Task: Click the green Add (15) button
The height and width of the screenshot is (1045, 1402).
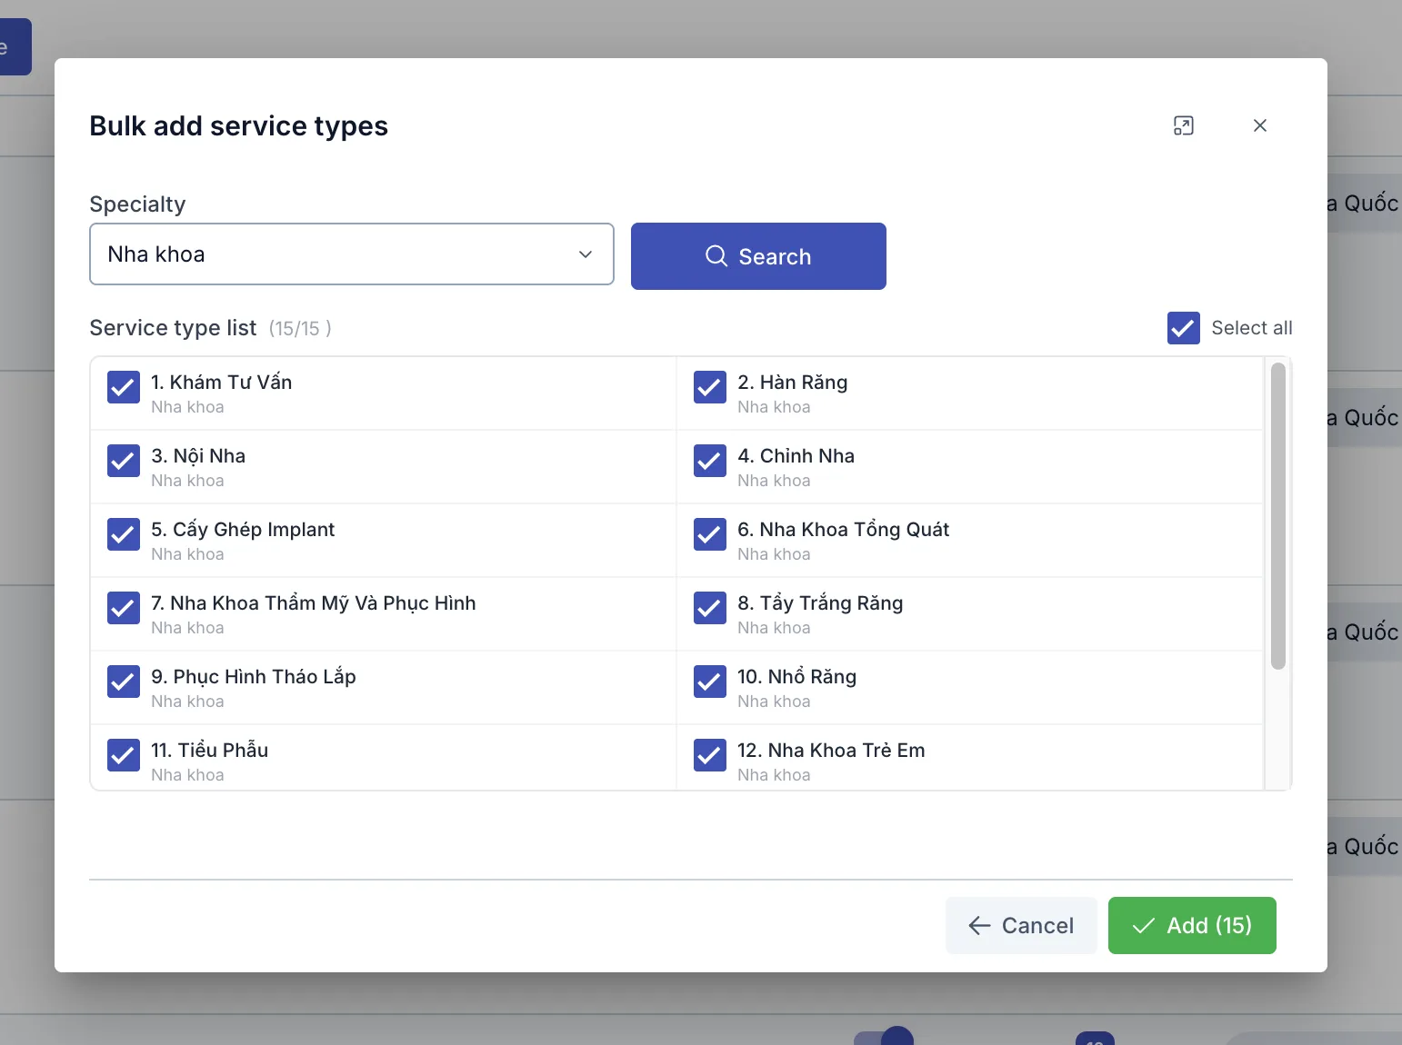Action: click(1192, 925)
